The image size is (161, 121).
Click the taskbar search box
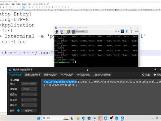tap(55, 118)
